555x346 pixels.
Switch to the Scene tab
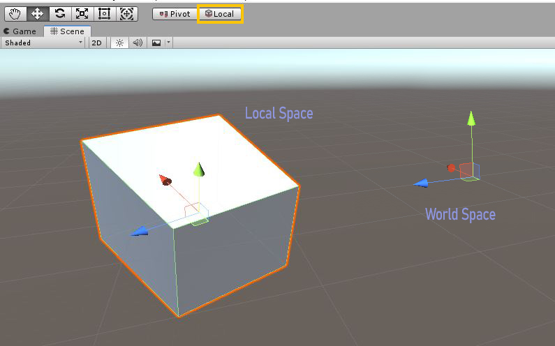click(x=67, y=31)
